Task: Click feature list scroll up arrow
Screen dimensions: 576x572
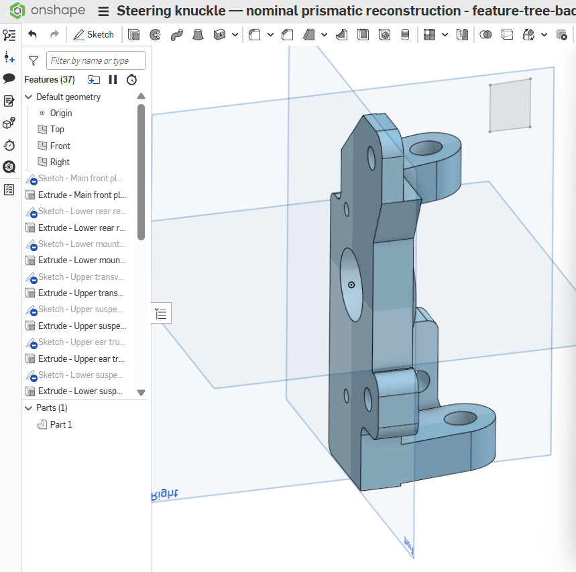Action: coord(141,97)
